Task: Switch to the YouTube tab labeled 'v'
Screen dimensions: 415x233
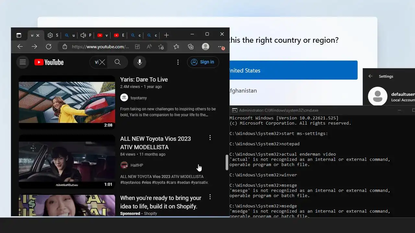Action: [x=102, y=35]
